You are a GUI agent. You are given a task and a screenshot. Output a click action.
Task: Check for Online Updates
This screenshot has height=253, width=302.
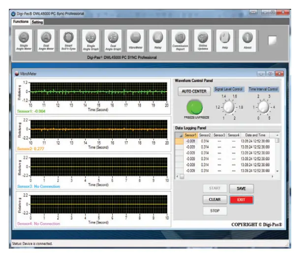point(202,37)
